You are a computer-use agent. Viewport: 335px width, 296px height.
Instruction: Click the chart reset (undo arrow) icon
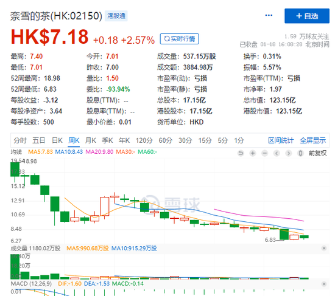tap(241, 153)
